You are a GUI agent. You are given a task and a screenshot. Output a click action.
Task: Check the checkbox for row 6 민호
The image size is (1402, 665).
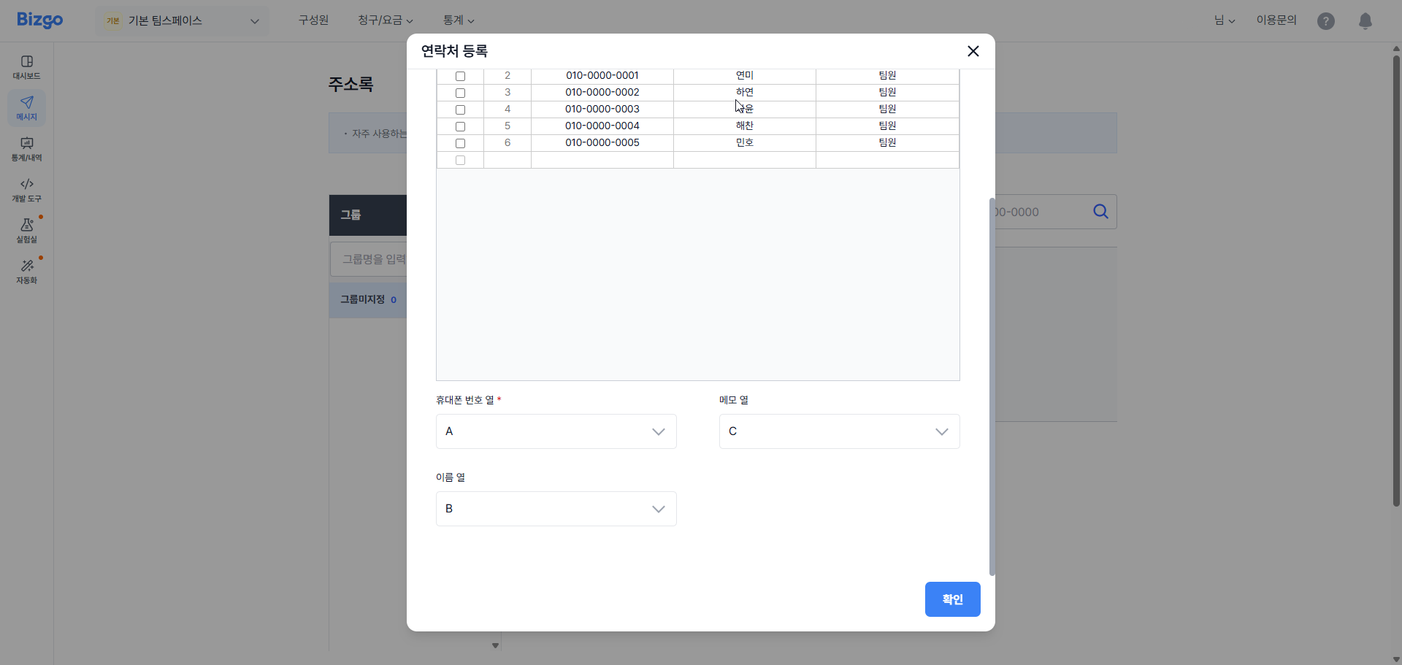[460, 143]
